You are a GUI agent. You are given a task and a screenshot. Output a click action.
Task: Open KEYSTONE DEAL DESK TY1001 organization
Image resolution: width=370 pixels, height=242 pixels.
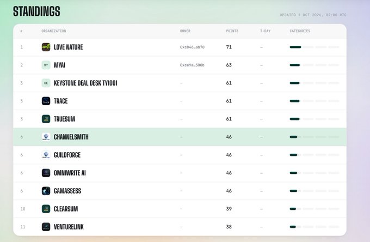click(85, 83)
